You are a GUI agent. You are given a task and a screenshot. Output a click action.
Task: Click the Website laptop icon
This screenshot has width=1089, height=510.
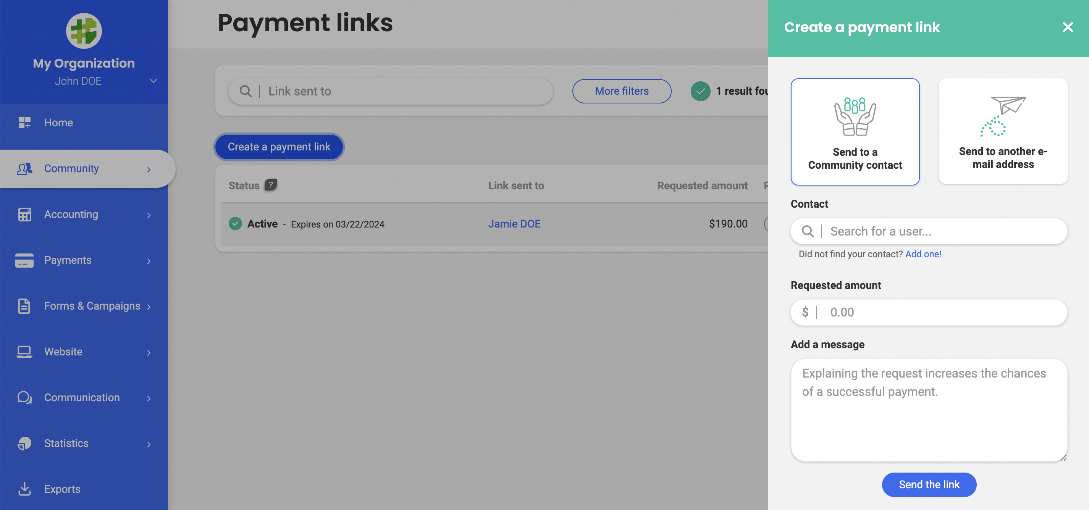pos(24,352)
